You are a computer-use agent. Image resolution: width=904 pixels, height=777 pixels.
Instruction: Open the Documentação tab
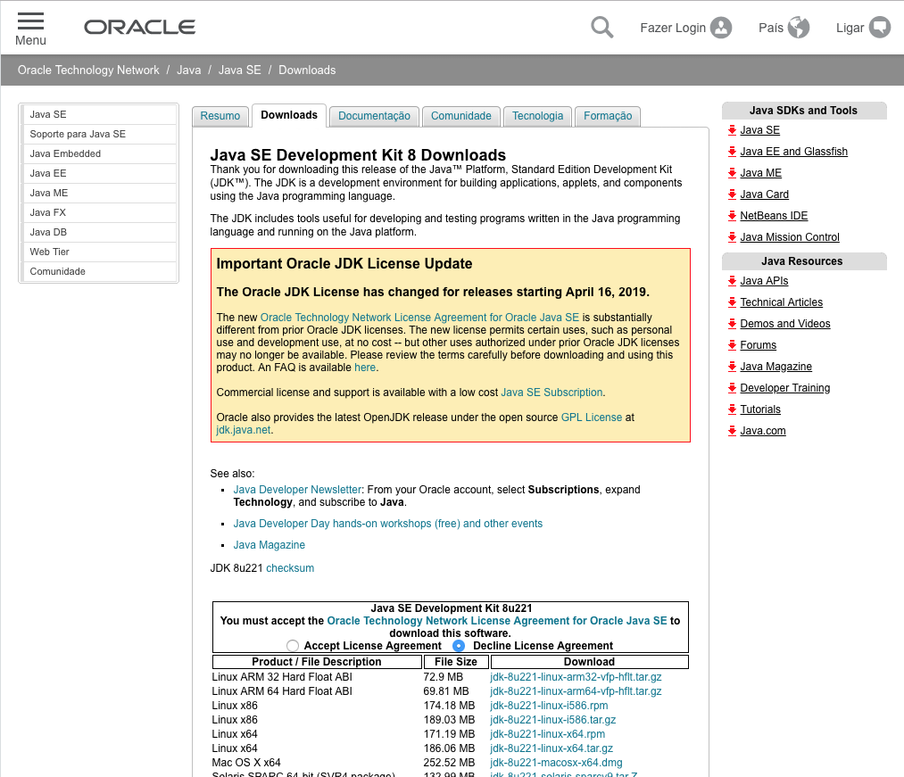tap(374, 116)
